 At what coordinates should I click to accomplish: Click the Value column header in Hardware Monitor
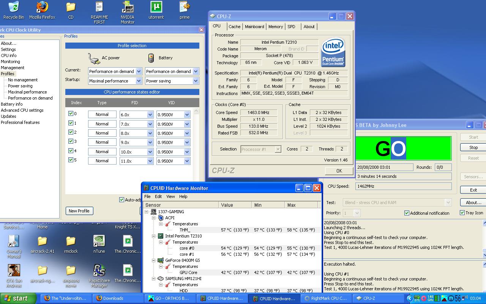pos(235,205)
